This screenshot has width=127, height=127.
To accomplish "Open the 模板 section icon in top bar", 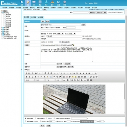I will click(x=40, y=3).
